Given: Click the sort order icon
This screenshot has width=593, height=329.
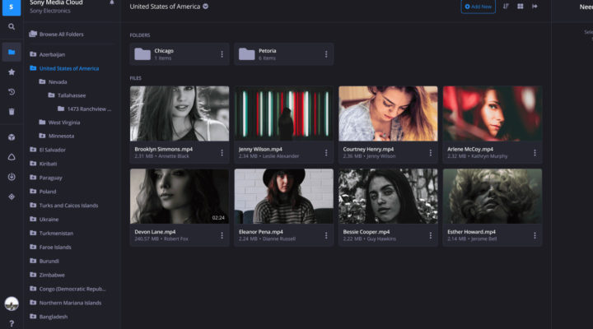Looking at the screenshot, I should click(x=506, y=7).
